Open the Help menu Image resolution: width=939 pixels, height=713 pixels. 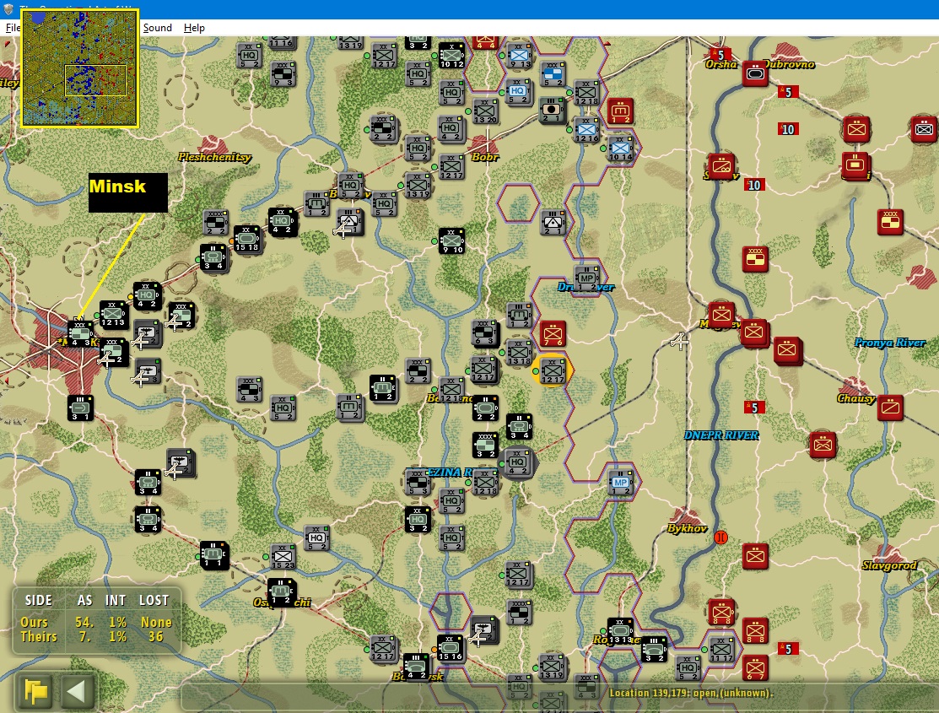click(x=194, y=28)
